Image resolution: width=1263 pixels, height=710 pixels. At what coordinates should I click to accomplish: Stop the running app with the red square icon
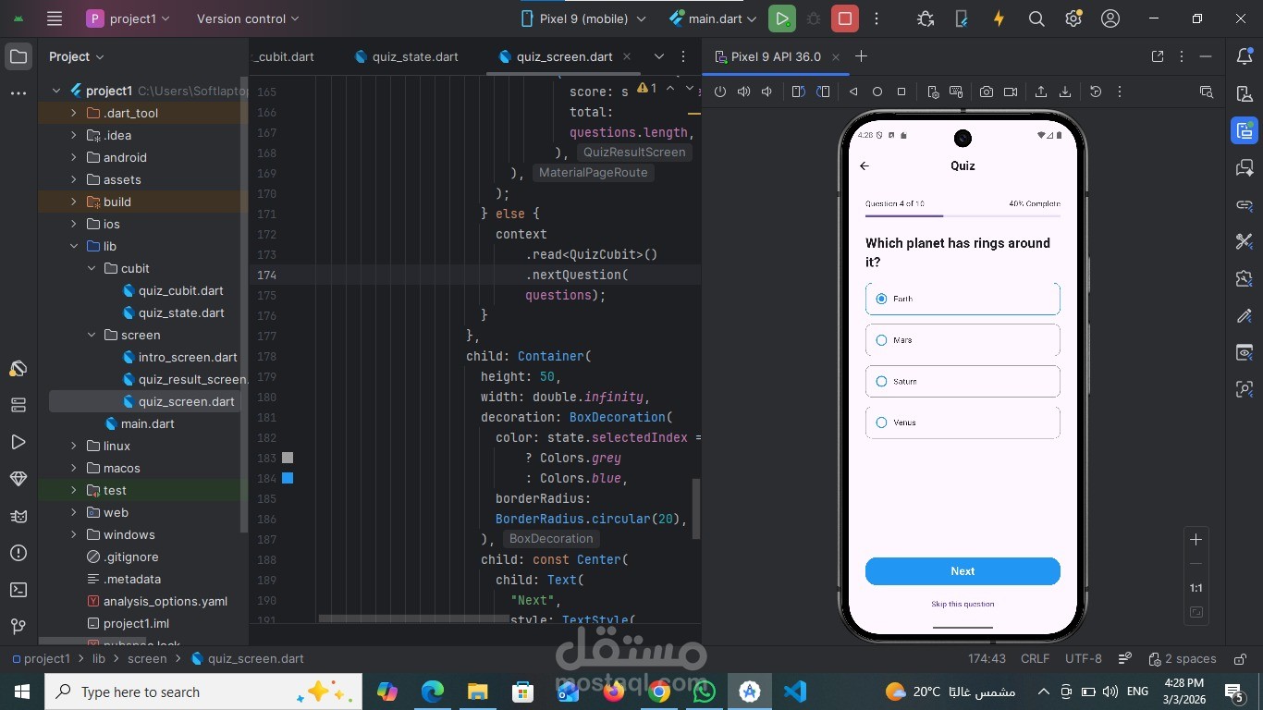842,18
